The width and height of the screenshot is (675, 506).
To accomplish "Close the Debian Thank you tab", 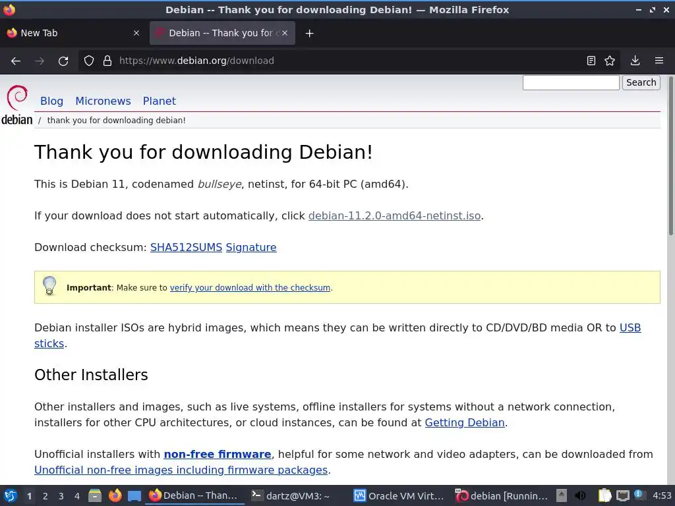I will pos(285,33).
